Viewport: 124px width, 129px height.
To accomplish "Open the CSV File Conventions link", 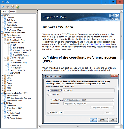I will 99,44.
